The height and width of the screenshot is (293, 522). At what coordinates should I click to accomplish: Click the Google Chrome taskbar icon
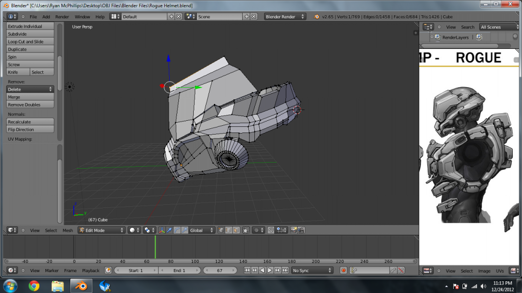coord(34,285)
